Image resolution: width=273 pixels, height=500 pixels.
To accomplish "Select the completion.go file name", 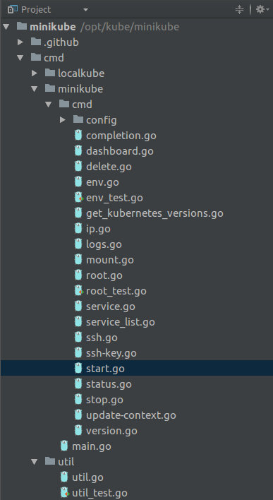I will [x=121, y=136].
